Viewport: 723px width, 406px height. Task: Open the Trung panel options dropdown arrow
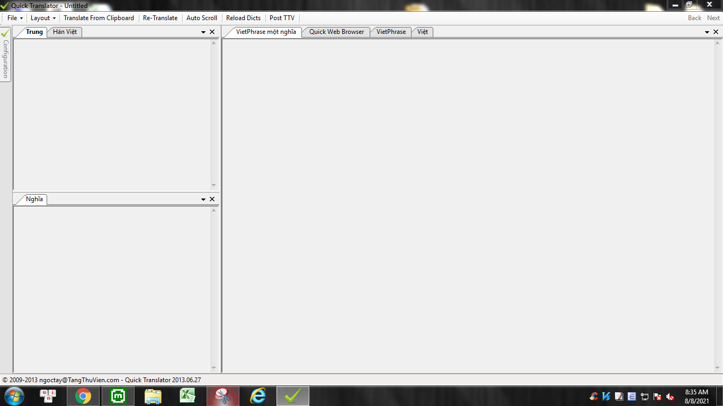point(203,32)
